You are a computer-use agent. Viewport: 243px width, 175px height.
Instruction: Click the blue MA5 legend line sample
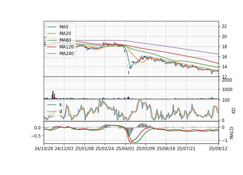(52, 27)
